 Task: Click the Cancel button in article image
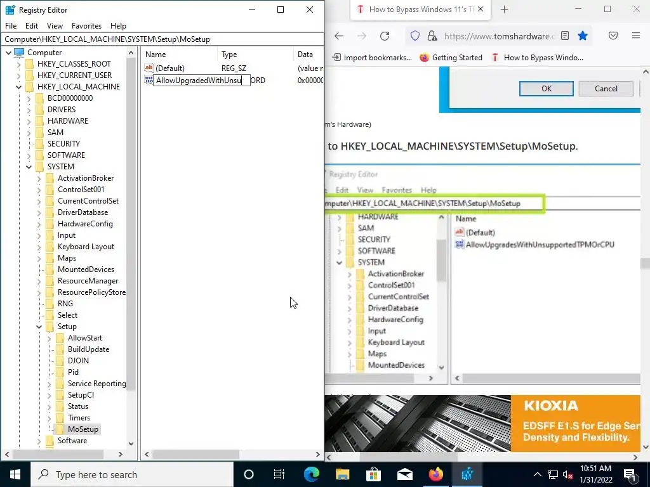click(x=606, y=89)
